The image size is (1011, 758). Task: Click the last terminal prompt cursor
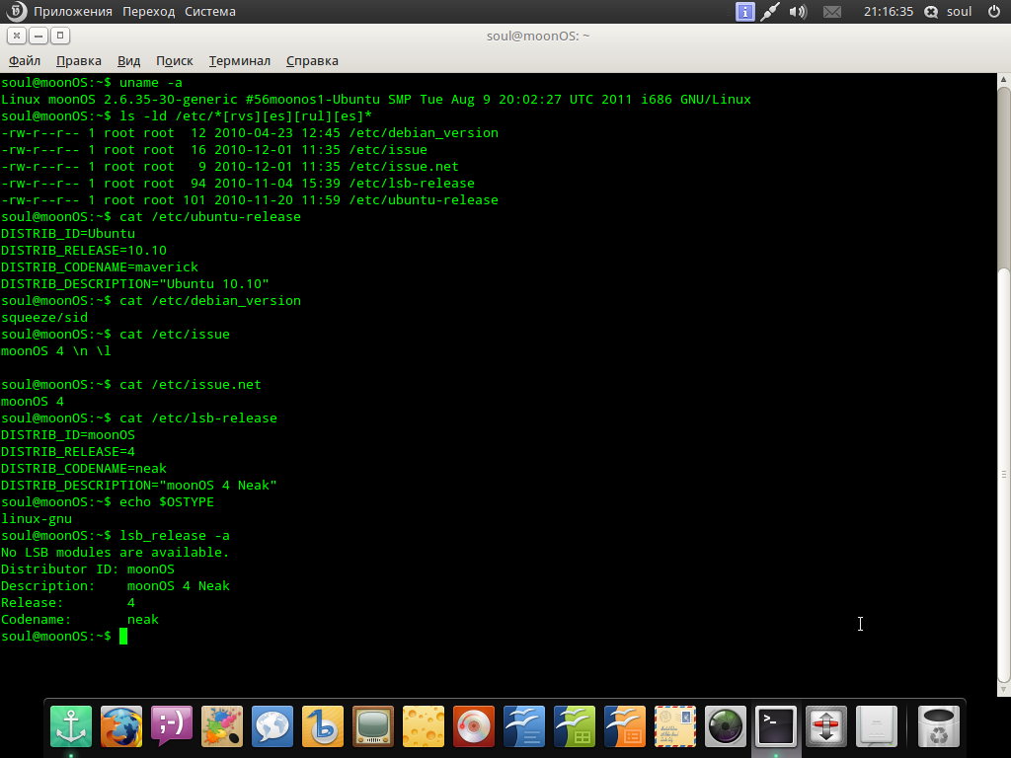(x=123, y=637)
